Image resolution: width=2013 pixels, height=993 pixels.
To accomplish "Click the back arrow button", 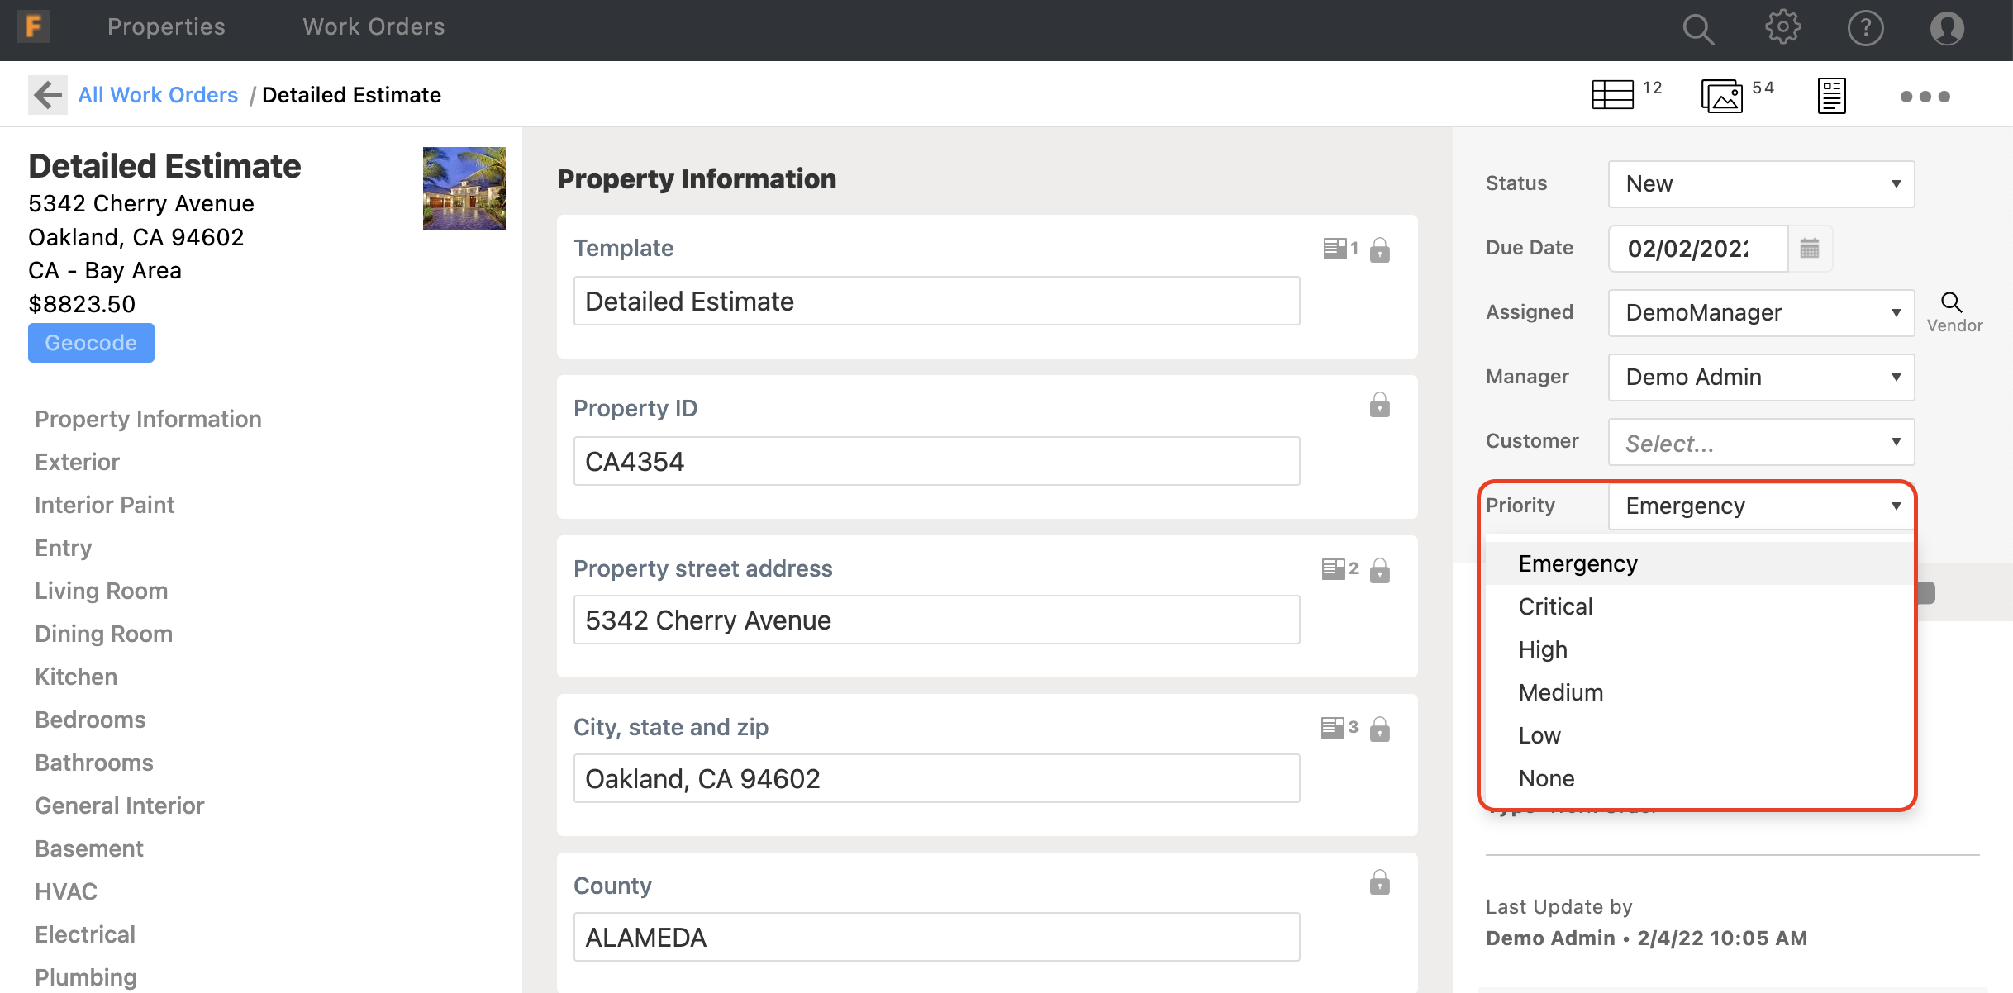I will [x=48, y=95].
